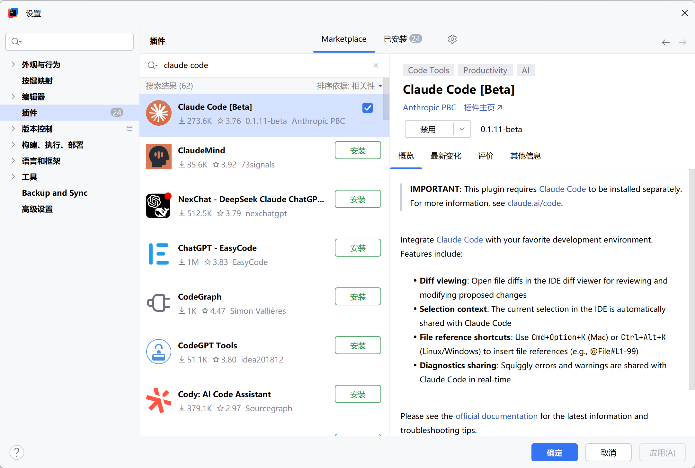This screenshot has width=695, height=468.
Task: Select the ClaudeMind plugin icon
Action: 158,157
